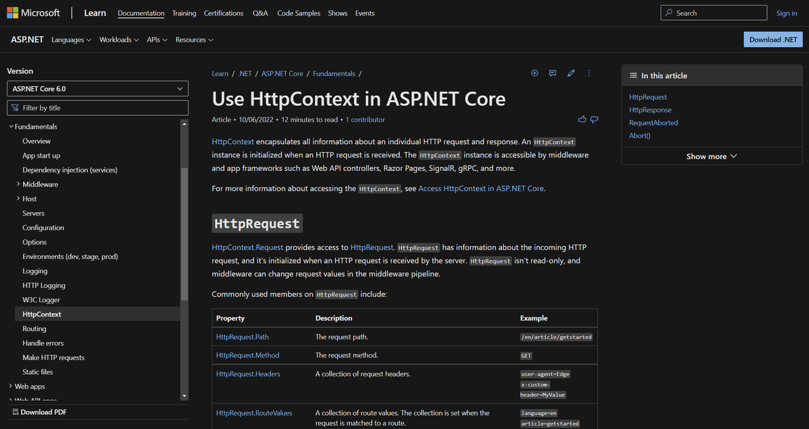This screenshot has height=429, width=809.
Task: Open article feedback via the comment icon
Action: [x=552, y=73]
